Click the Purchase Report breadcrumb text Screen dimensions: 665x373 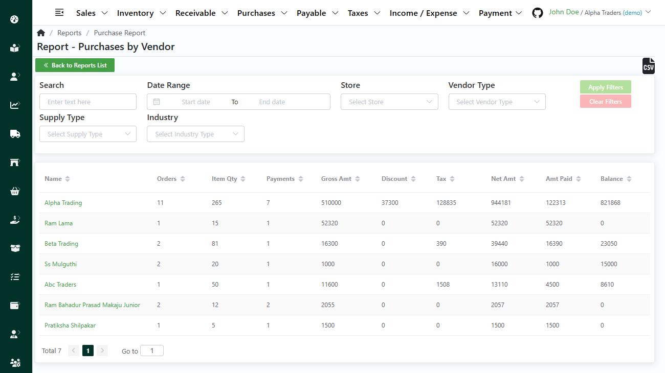tap(120, 33)
